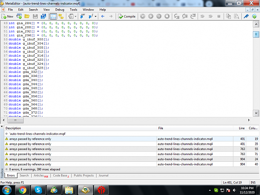Click the 'var' list variables icon
This screenshot has height=195, width=260.
point(82,16)
